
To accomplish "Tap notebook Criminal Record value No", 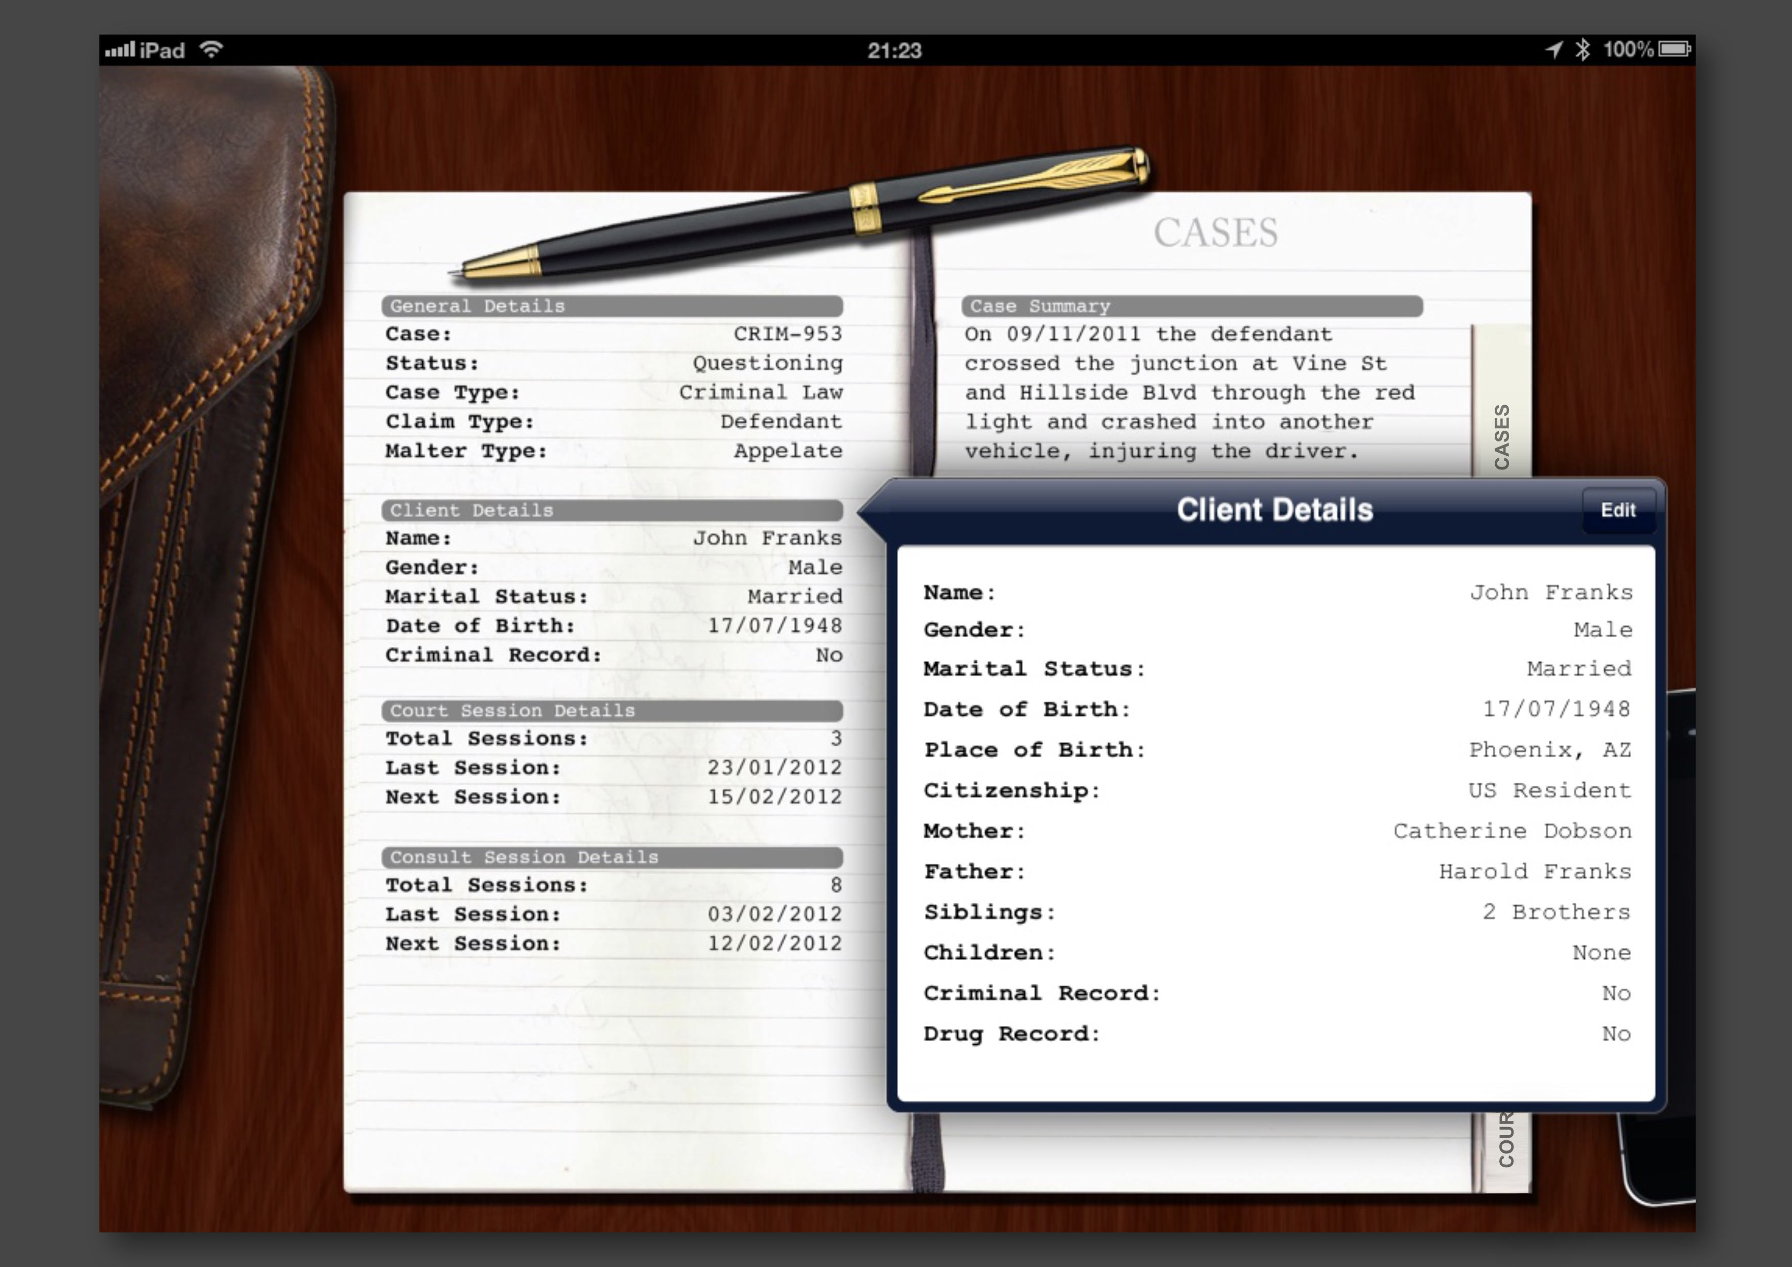I will pos(829,656).
